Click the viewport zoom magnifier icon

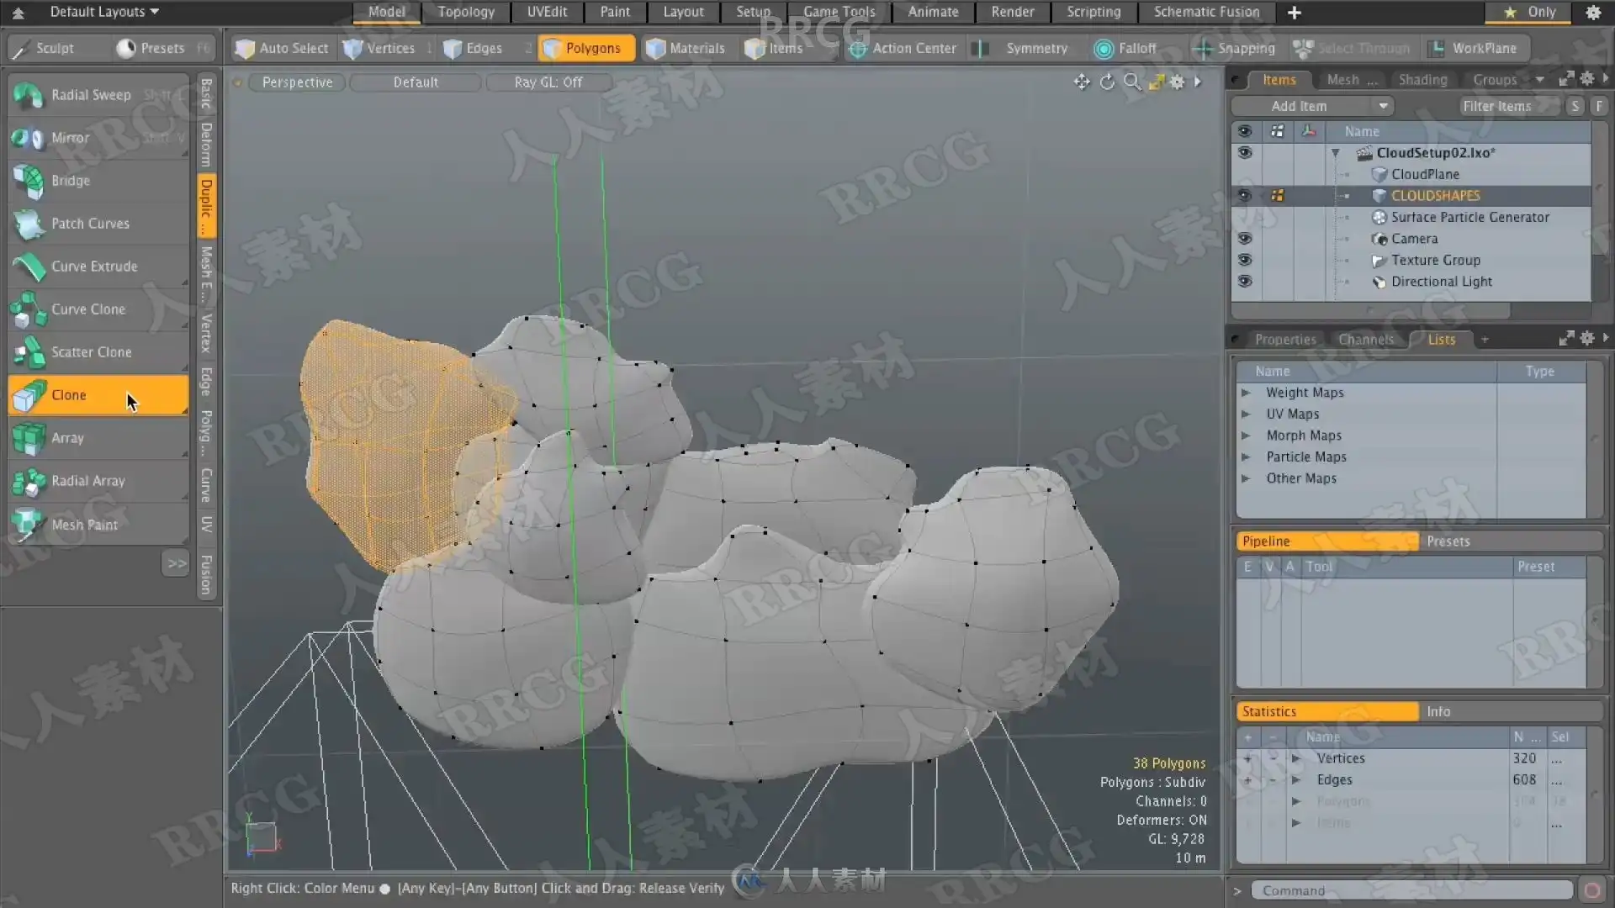(1132, 82)
